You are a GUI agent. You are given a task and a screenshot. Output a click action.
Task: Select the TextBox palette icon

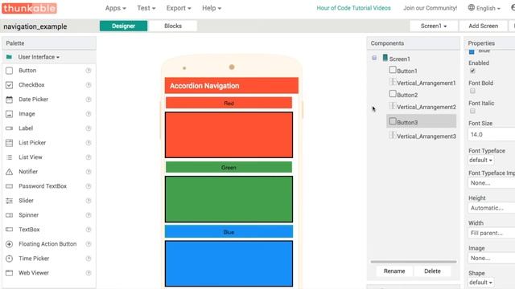tap(9, 230)
